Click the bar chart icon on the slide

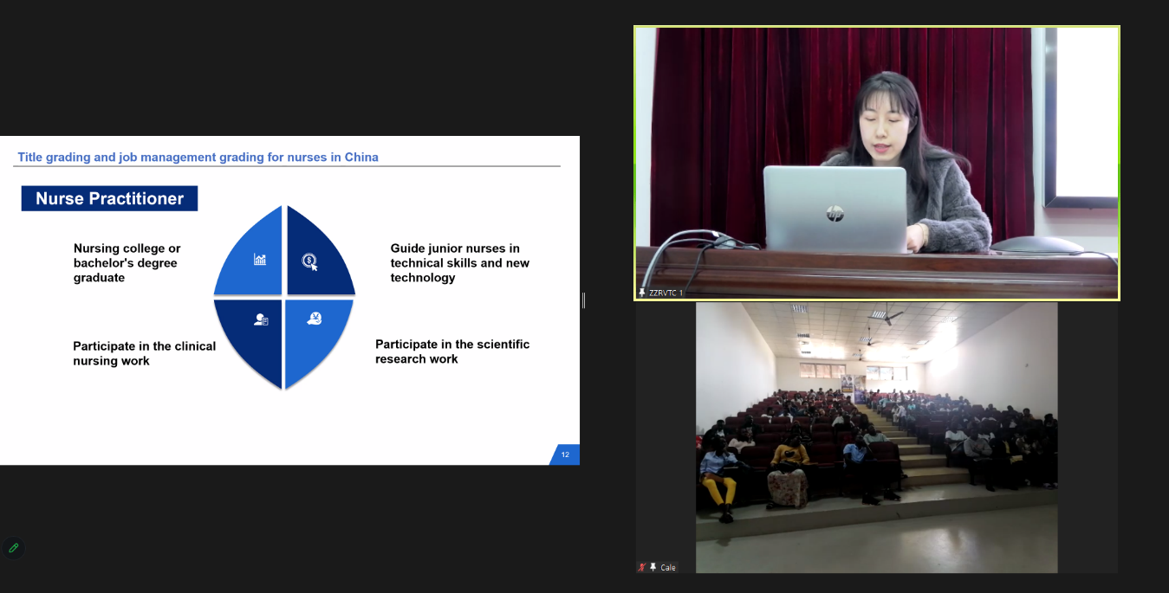click(x=260, y=259)
